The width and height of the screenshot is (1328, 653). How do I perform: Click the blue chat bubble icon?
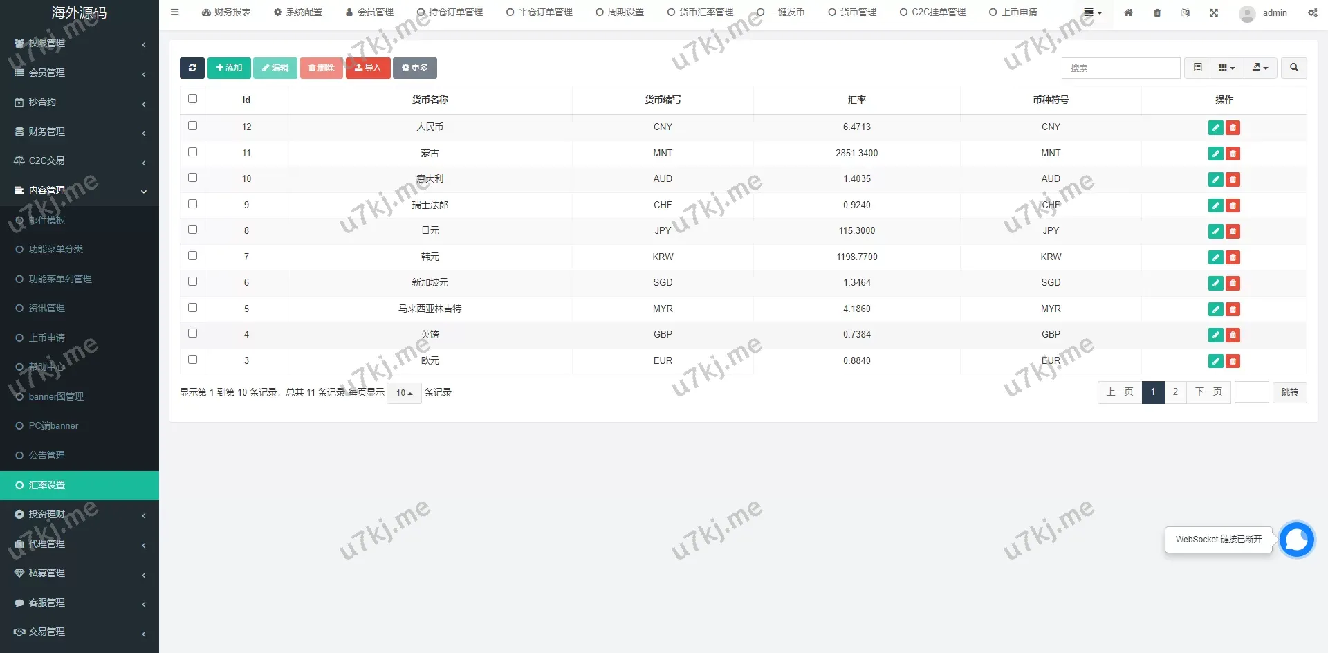1296,540
